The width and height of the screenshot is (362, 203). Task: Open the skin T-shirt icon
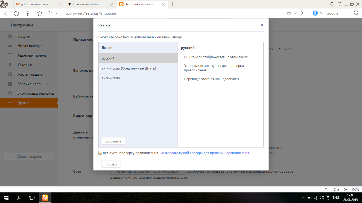340,4
